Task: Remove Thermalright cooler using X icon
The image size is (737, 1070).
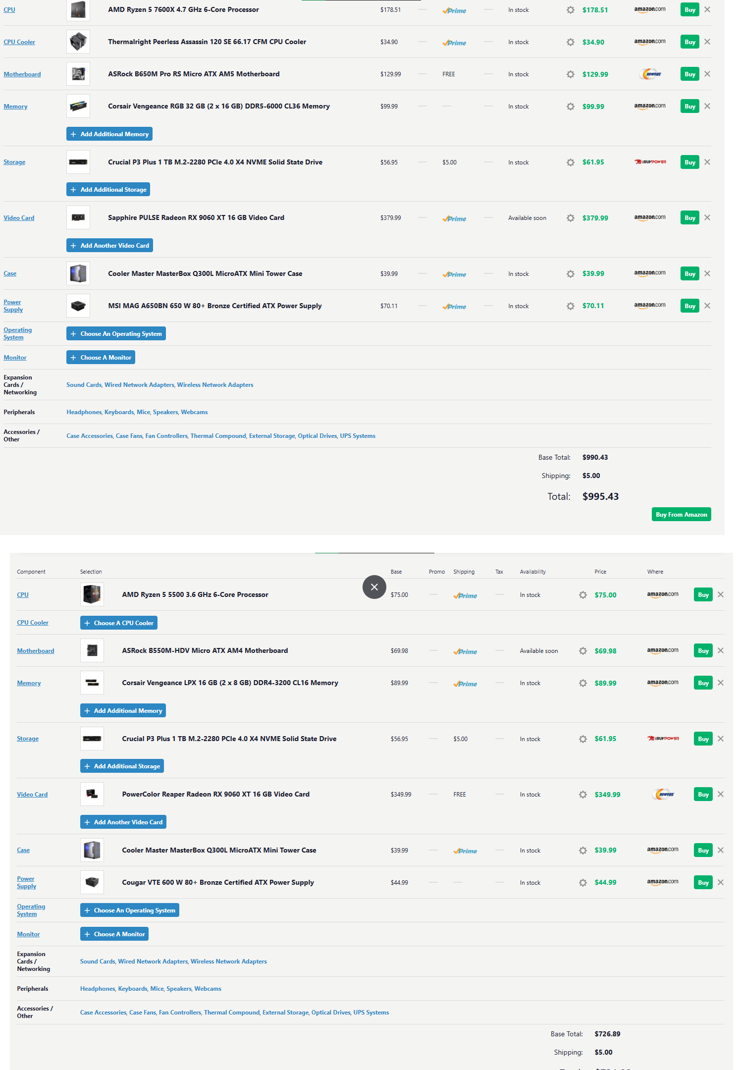Action: pyautogui.click(x=707, y=42)
